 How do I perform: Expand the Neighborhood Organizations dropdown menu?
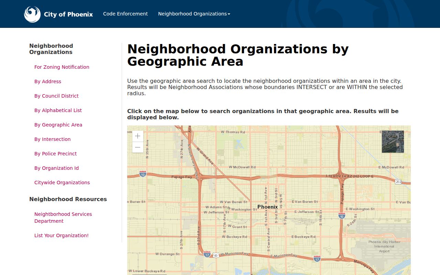tap(194, 14)
